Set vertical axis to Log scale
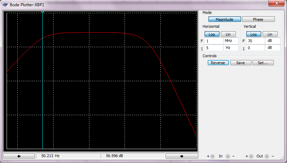Screen dimensions: 287x163 click(x=254, y=34)
